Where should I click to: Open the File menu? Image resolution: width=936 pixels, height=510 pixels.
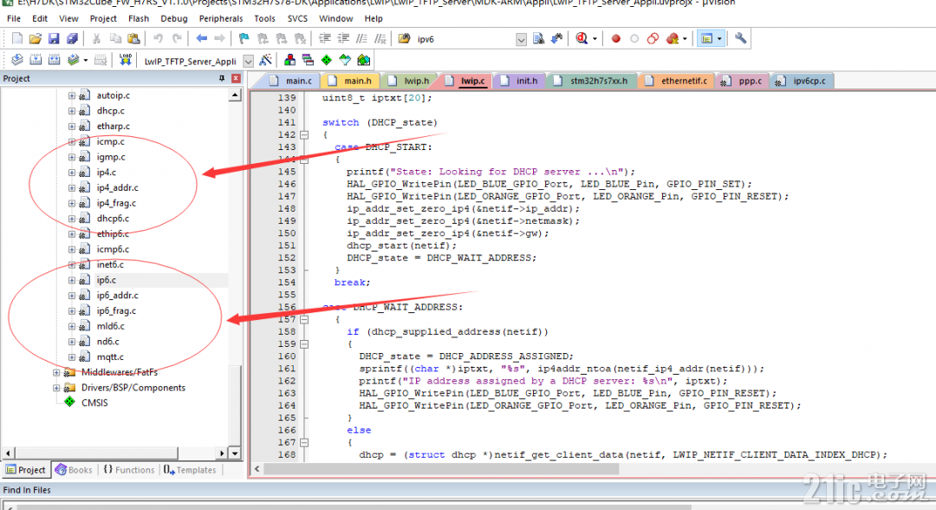[x=14, y=18]
